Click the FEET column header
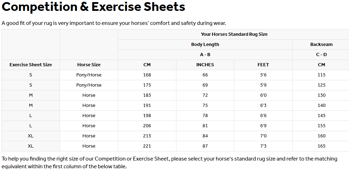 click(x=263, y=65)
